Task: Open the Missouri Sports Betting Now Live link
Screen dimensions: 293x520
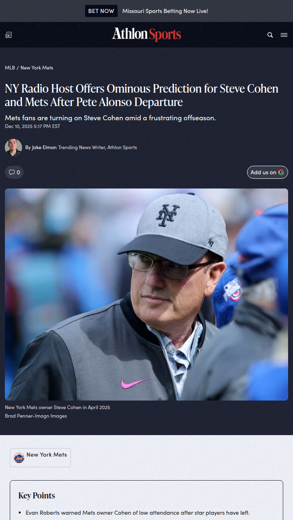Action: pyautogui.click(x=165, y=11)
